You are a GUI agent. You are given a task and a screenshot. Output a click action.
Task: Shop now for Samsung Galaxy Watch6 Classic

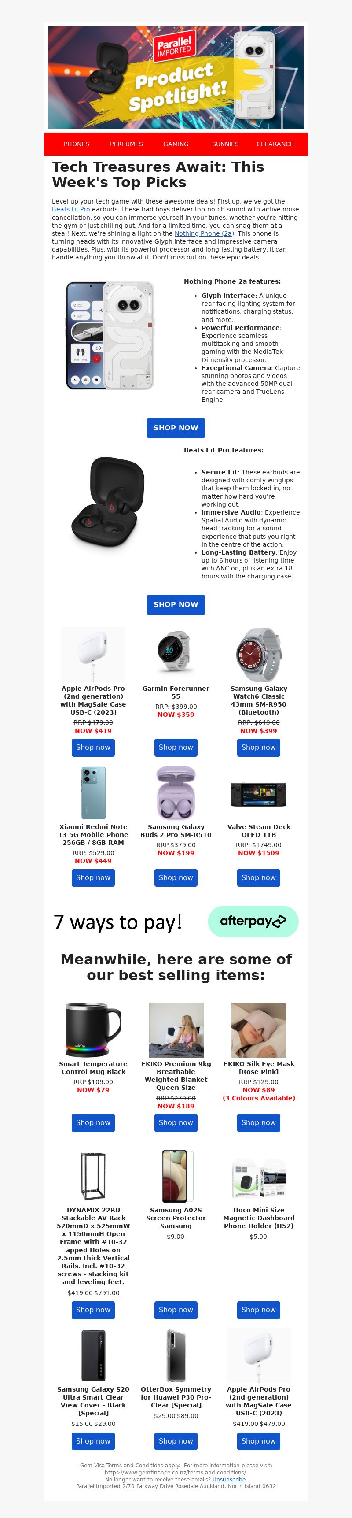(258, 747)
